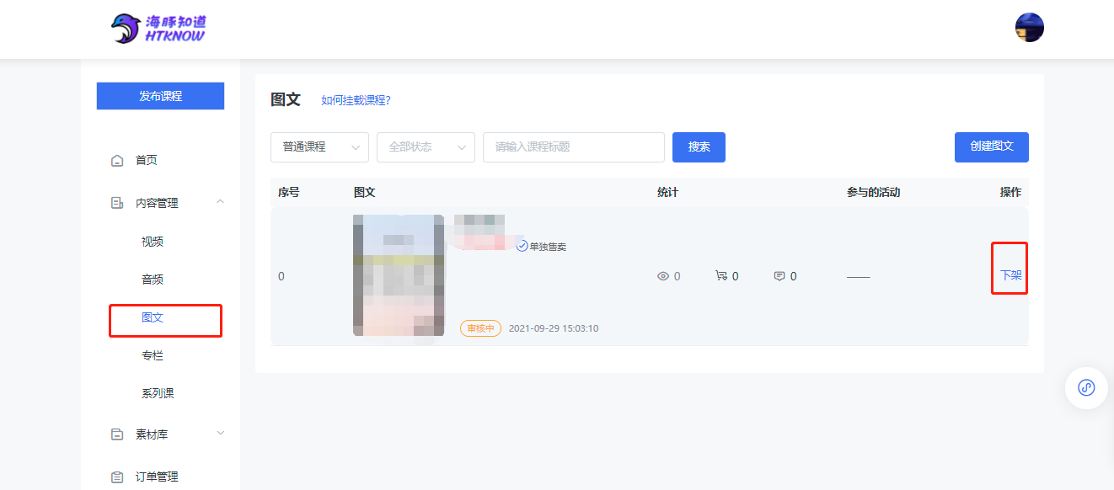Click the 素材库 folder icon
1114x490 pixels.
[x=117, y=434]
